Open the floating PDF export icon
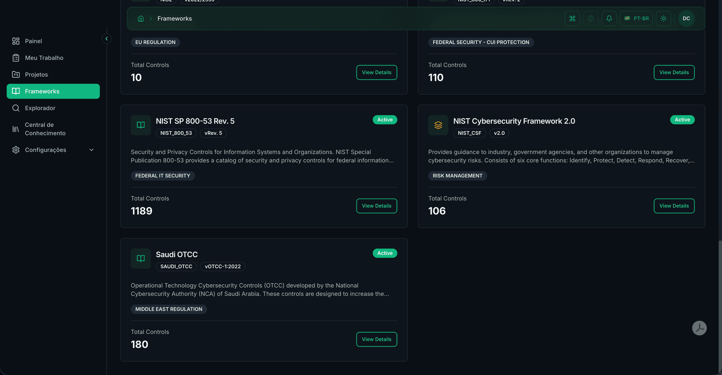The width and height of the screenshot is (722, 375). pos(699,328)
